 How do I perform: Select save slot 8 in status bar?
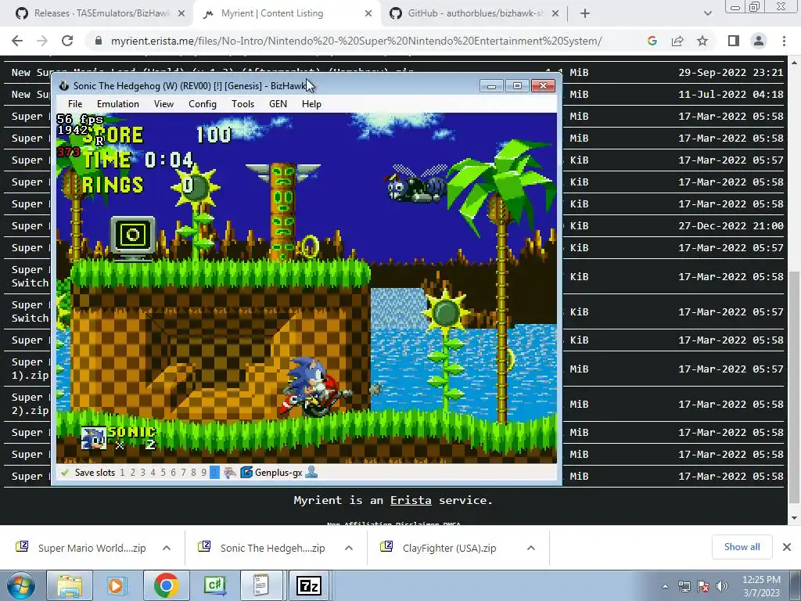pos(194,473)
